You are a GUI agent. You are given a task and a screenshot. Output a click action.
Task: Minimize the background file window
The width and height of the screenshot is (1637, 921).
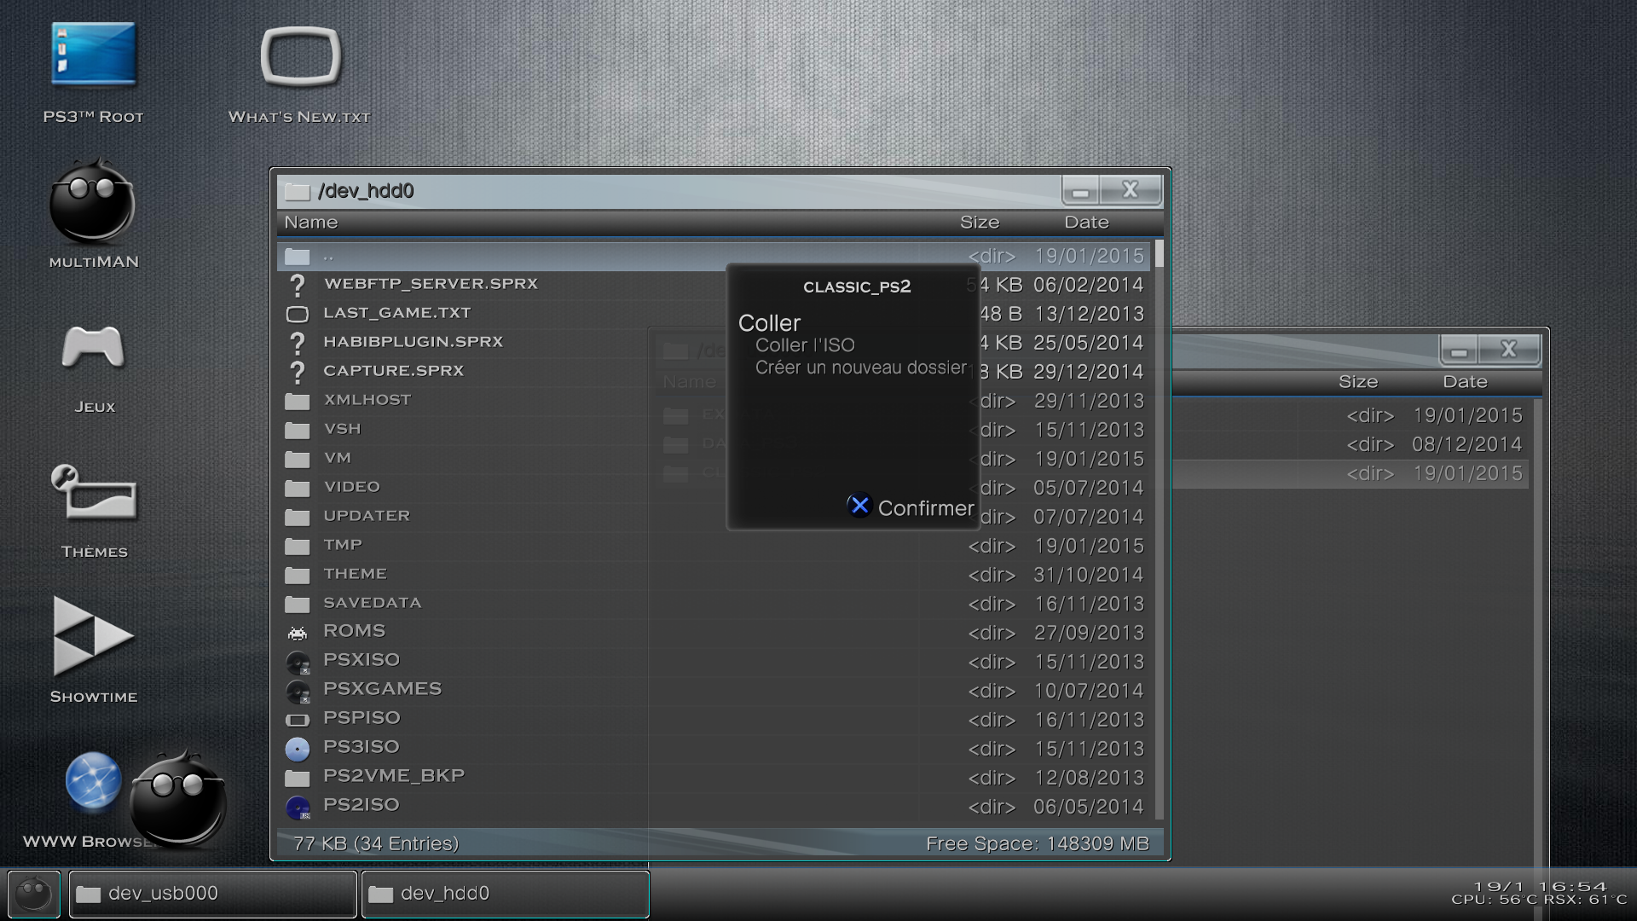point(1459,350)
